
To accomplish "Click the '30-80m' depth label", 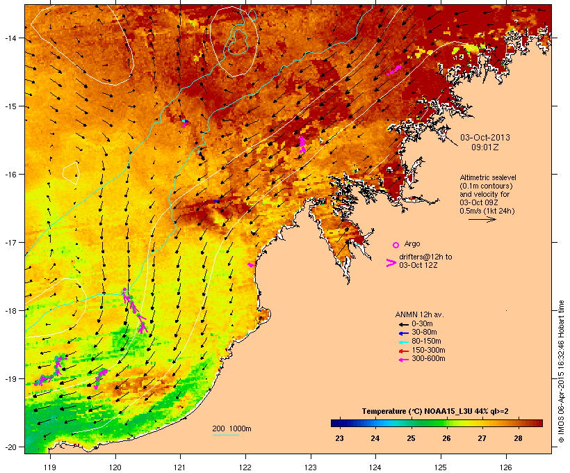I will tap(424, 332).
